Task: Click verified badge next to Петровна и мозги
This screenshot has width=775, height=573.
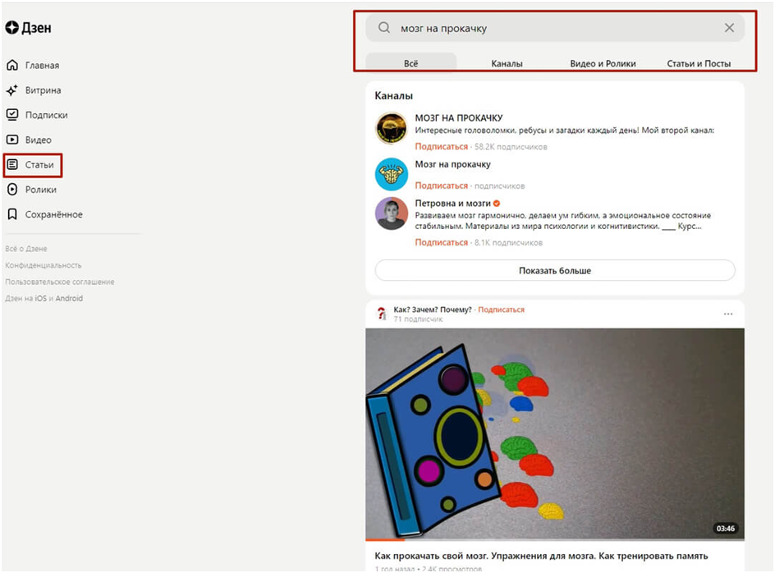Action: [x=497, y=204]
